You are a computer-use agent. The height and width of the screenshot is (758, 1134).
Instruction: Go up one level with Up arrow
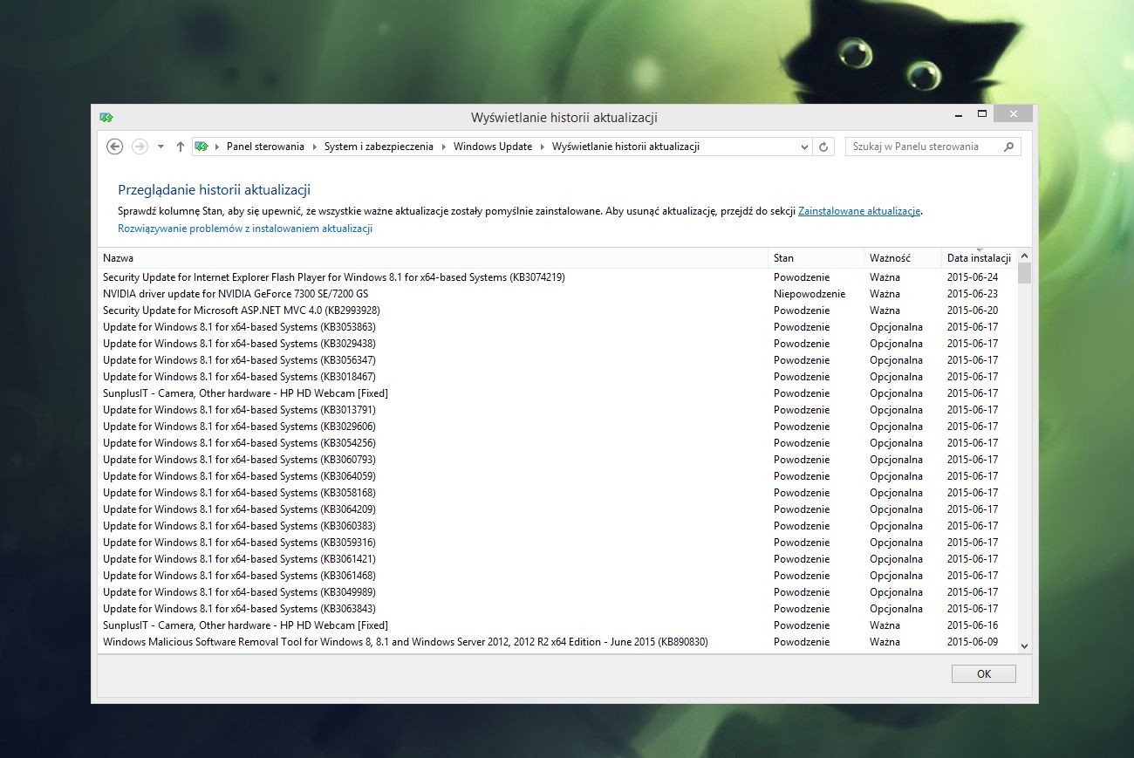180,147
